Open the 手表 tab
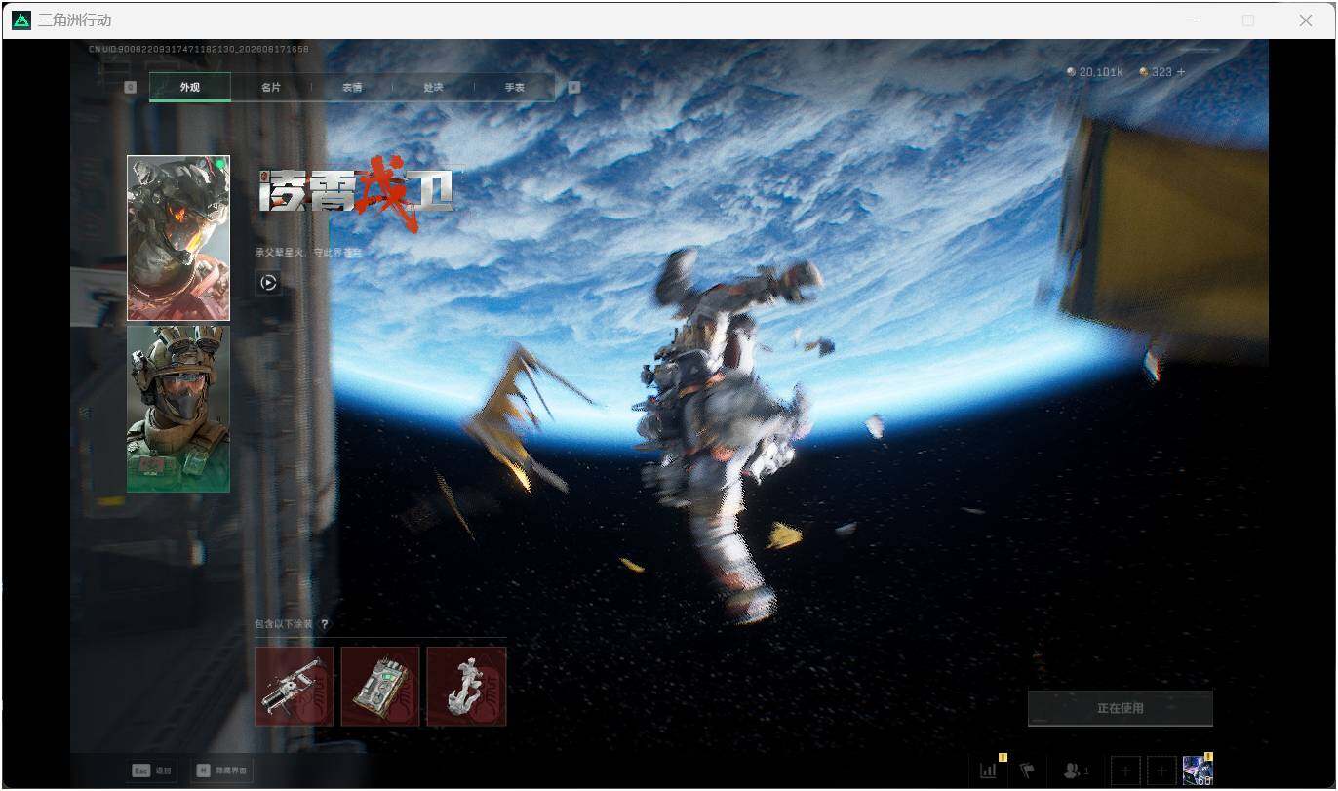This screenshot has width=1338, height=791. (x=514, y=87)
